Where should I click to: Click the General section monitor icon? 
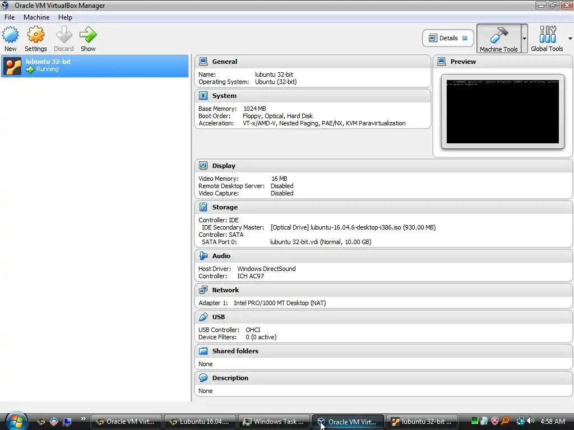coord(203,62)
